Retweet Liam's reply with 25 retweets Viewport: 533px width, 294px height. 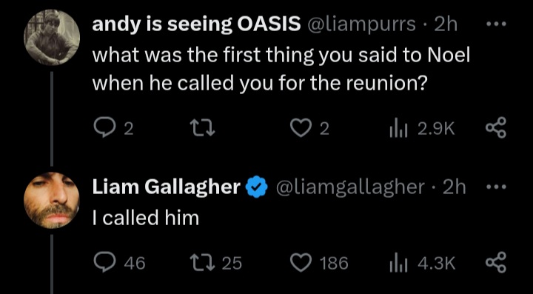click(x=215, y=263)
